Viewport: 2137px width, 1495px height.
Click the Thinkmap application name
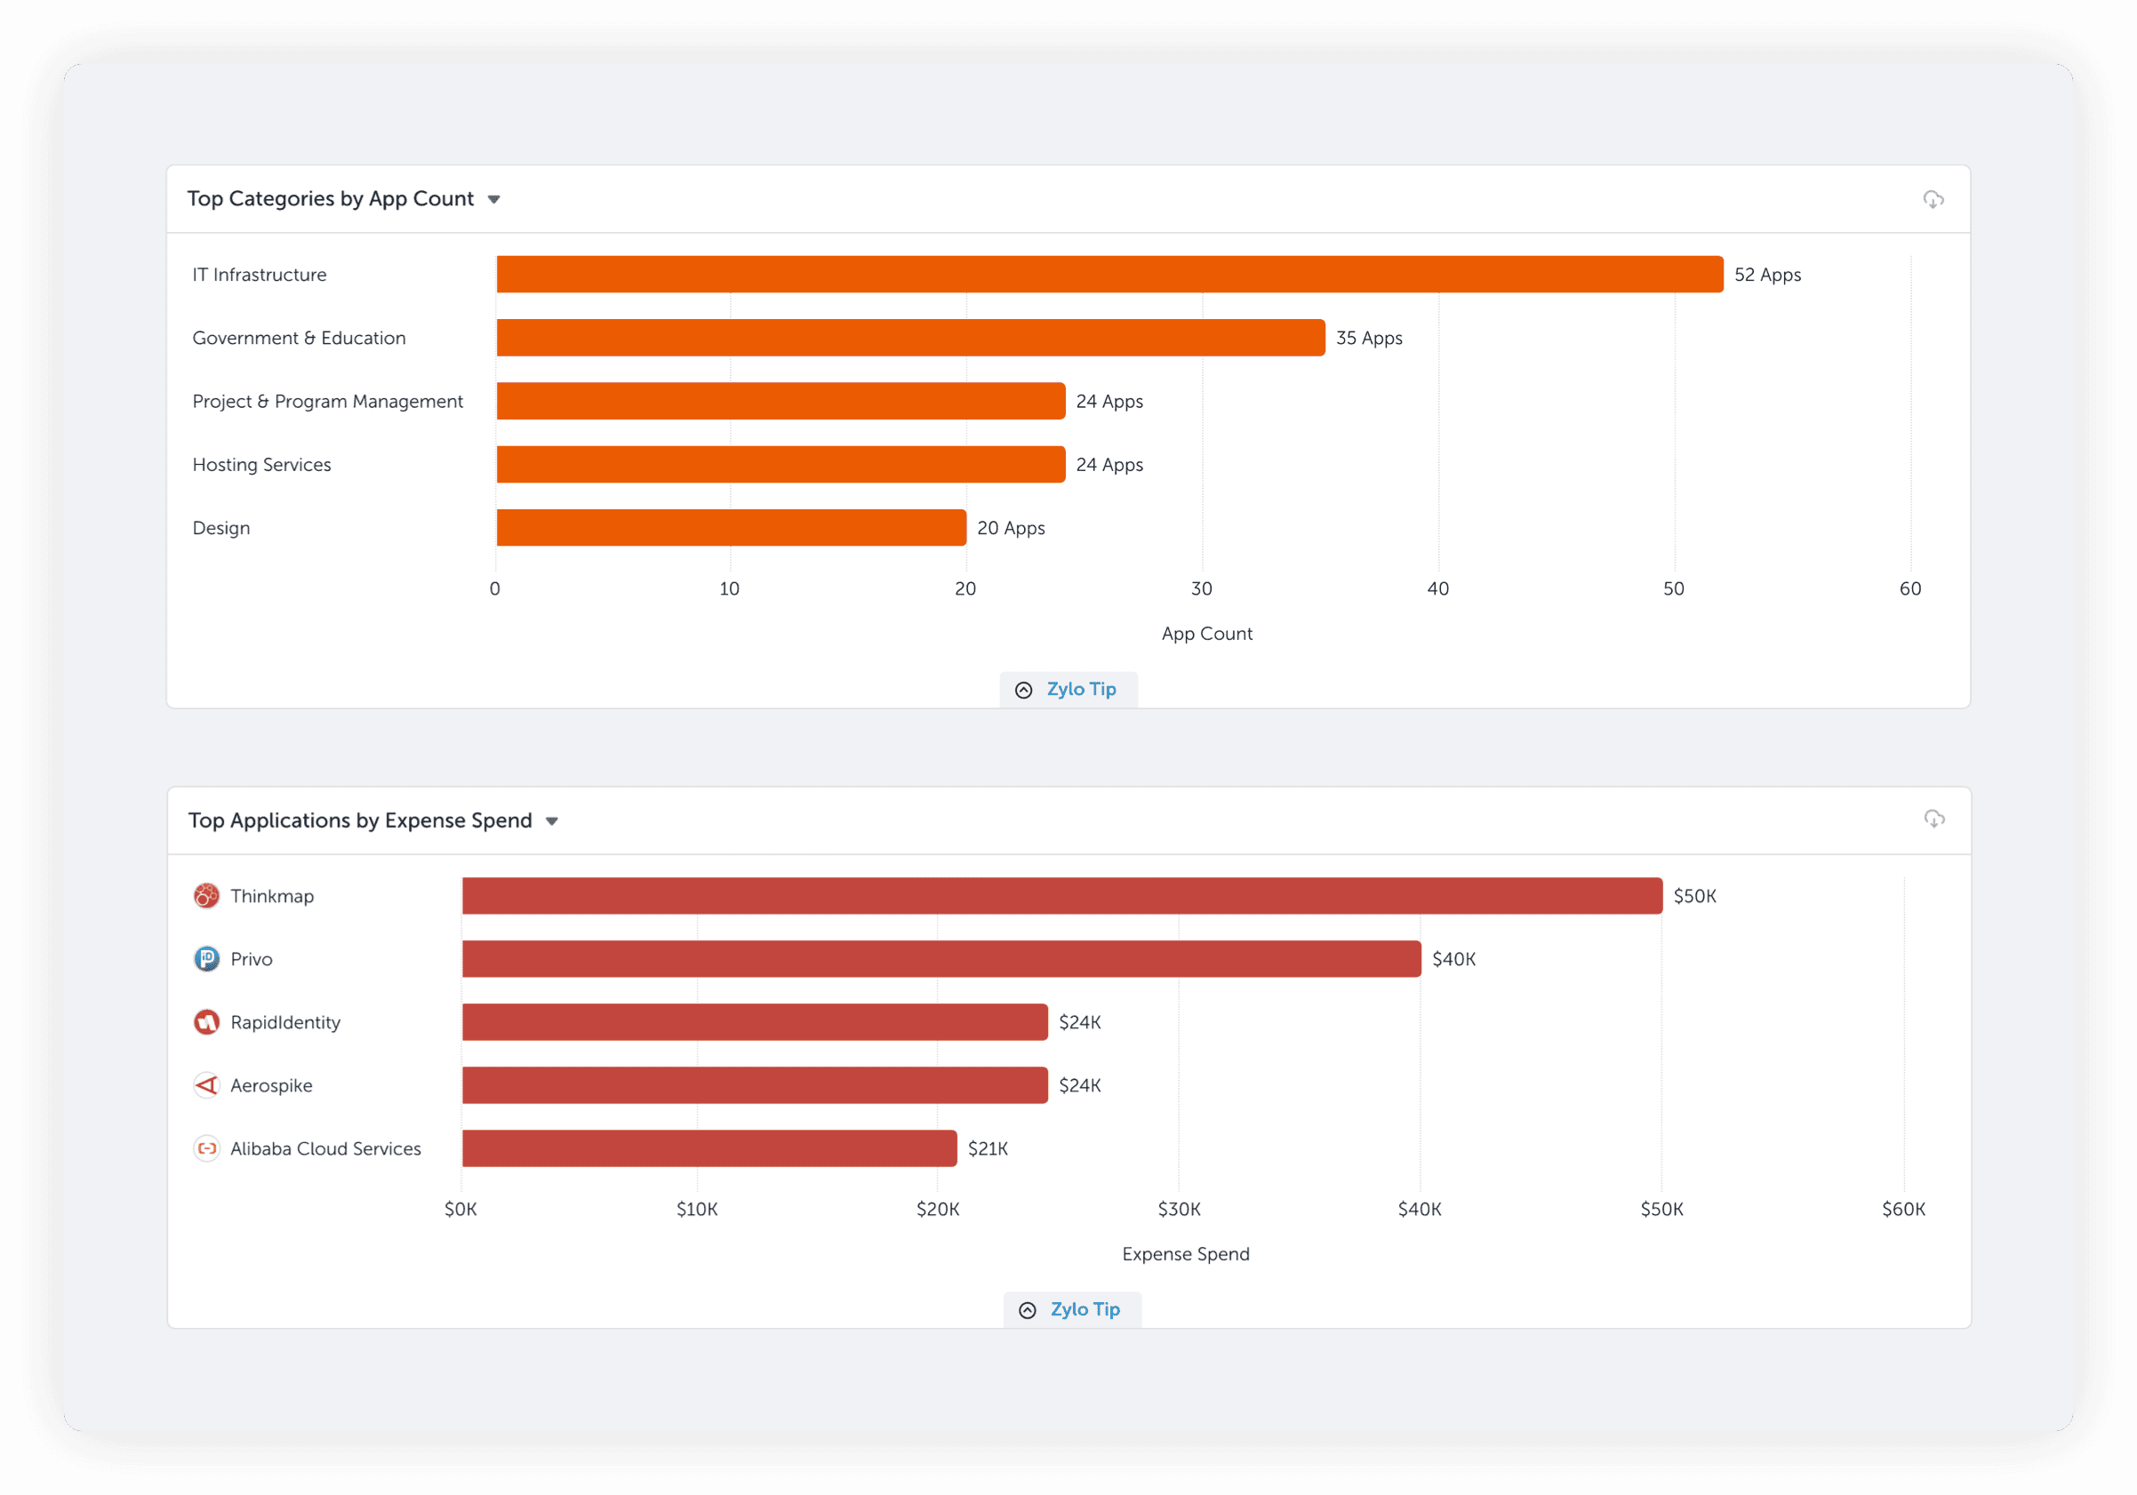(x=272, y=896)
